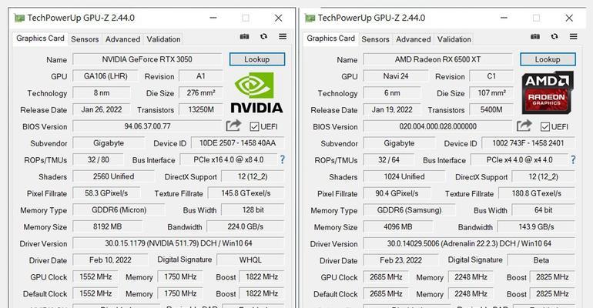Open the Sensors tab in RX 6500 XT window
Screen dimensions: 593x308
pos(375,39)
